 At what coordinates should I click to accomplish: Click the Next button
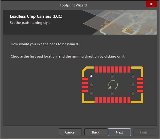(x=119, y=132)
